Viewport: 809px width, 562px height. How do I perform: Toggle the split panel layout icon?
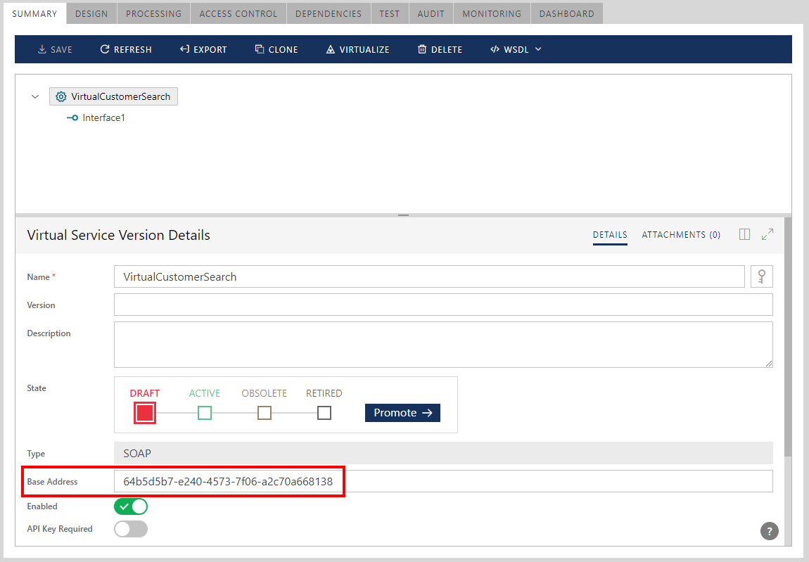coord(744,235)
